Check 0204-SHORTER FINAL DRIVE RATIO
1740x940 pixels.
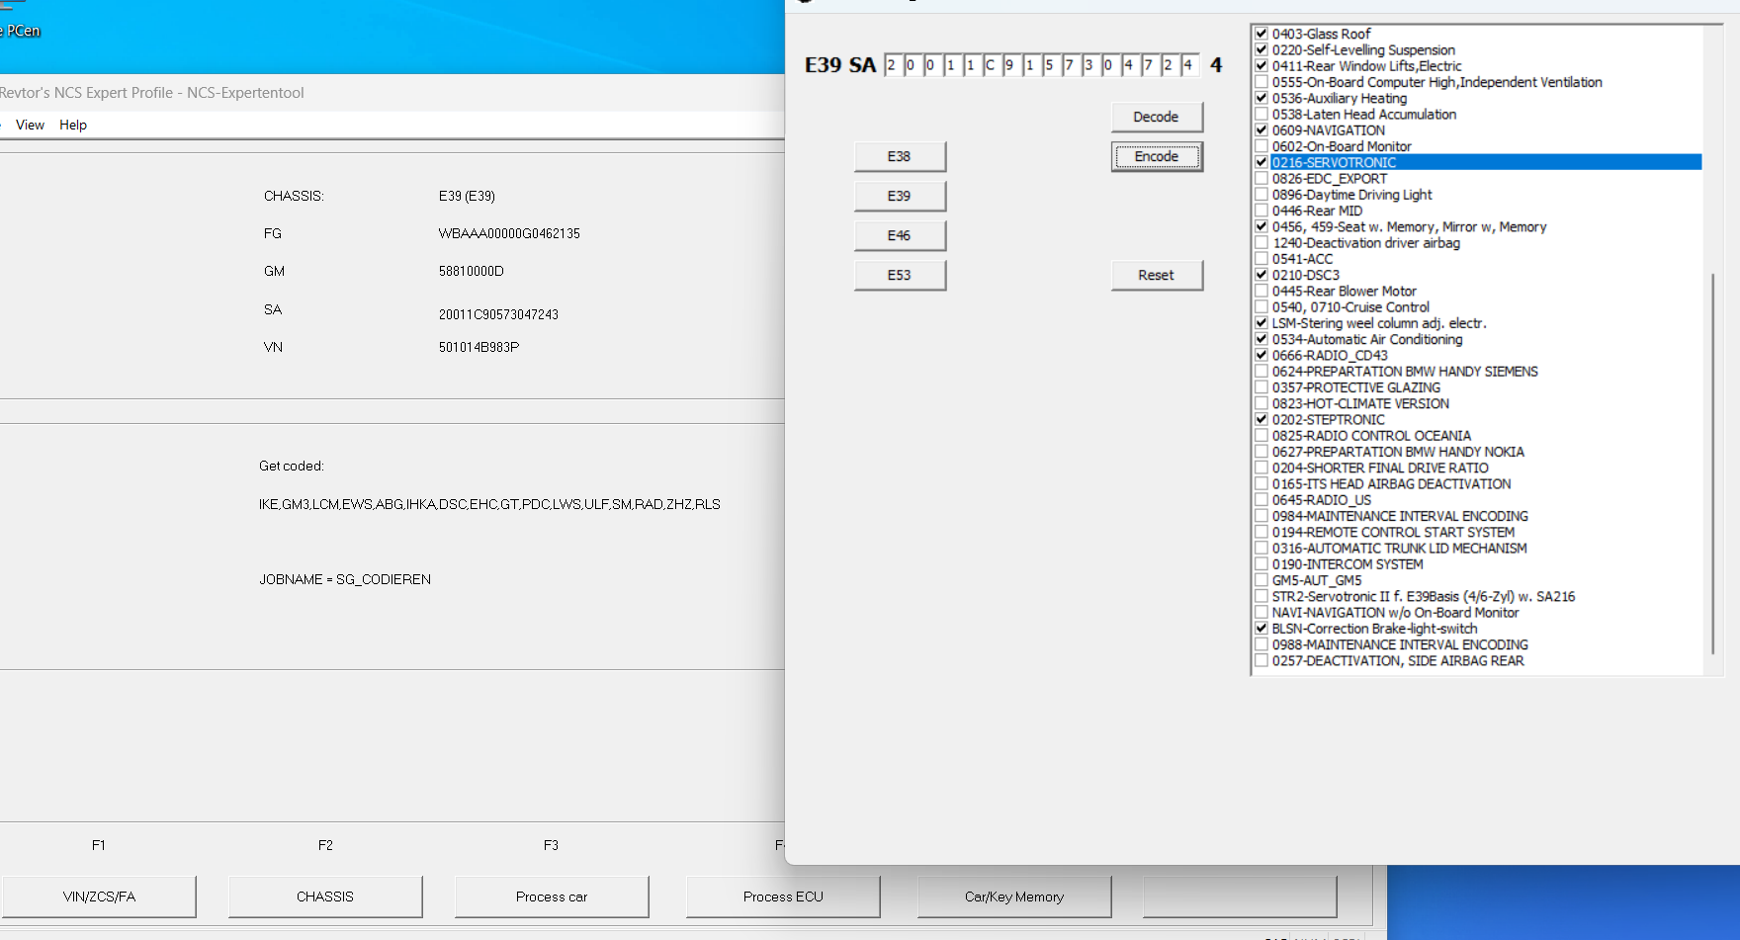pyautogui.click(x=1261, y=468)
